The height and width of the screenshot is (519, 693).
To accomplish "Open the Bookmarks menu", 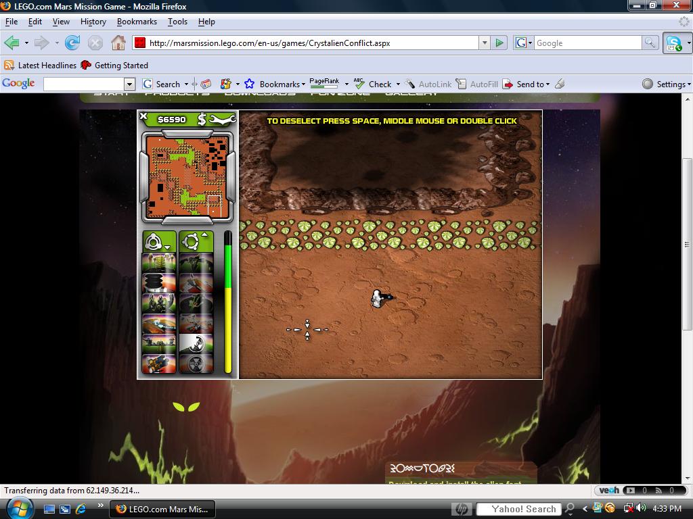I will tap(137, 22).
